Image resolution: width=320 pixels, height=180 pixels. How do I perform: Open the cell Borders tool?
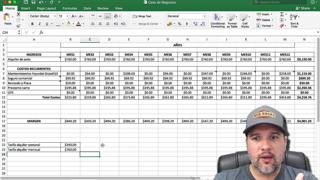pyautogui.click(x=58, y=24)
